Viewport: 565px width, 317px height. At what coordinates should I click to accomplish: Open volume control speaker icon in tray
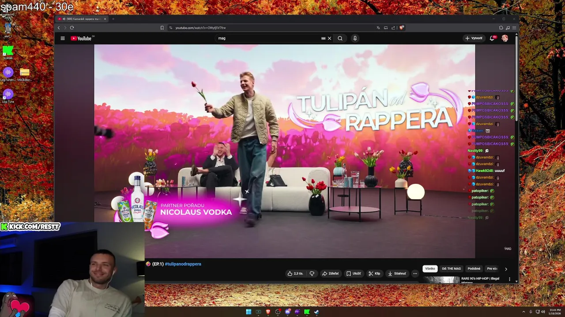click(x=543, y=312)
